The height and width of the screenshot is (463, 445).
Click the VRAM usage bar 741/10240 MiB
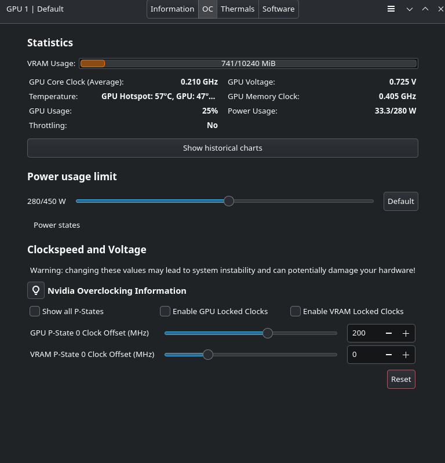pos(249,64)
